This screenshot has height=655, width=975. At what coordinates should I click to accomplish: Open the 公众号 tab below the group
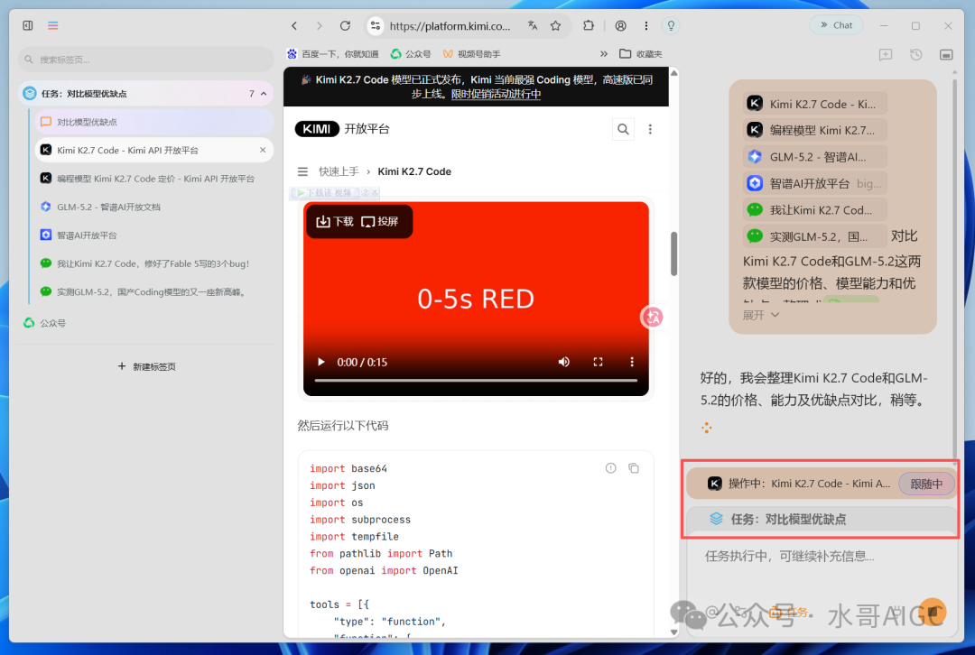(x=146, y=323)
